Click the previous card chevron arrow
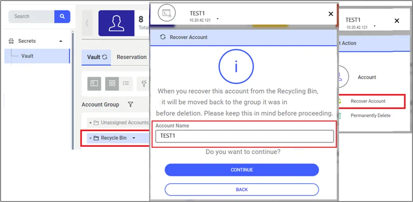 pyautogui.click(x=87, y=23)
